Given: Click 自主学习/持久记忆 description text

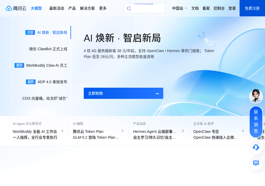Looking at the screenshot, I should [x=154, y=137].
